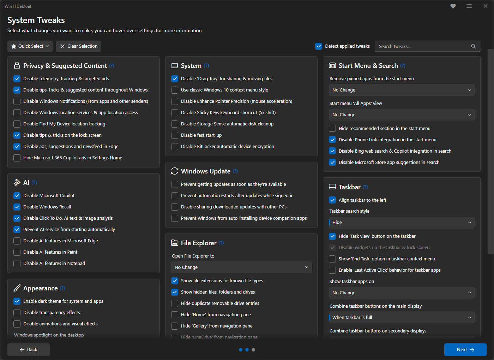Check Show 'End Task' option in taskbar context menu

[x=332, y=259]
